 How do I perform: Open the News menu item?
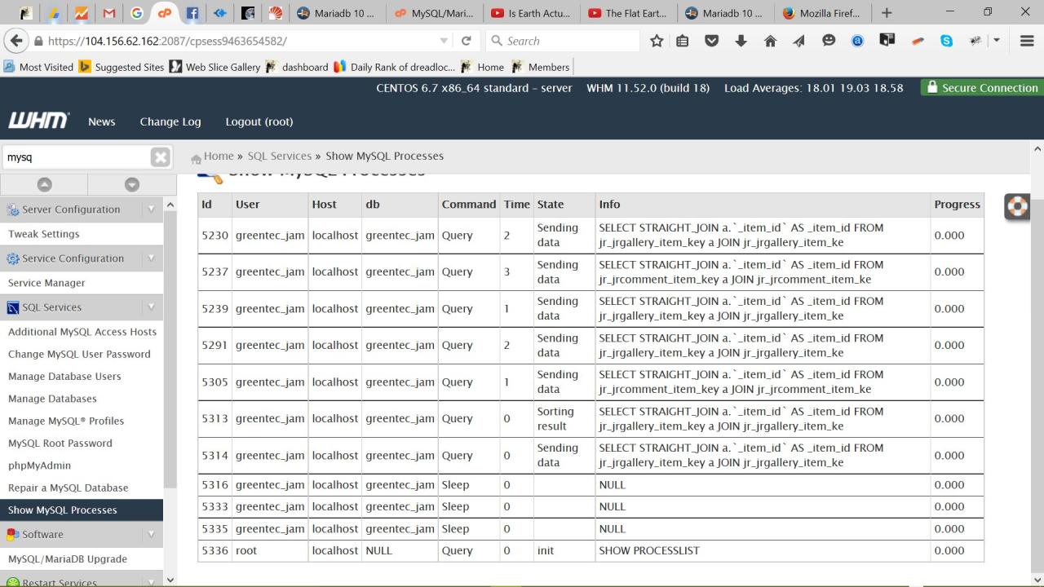(101, 121)
